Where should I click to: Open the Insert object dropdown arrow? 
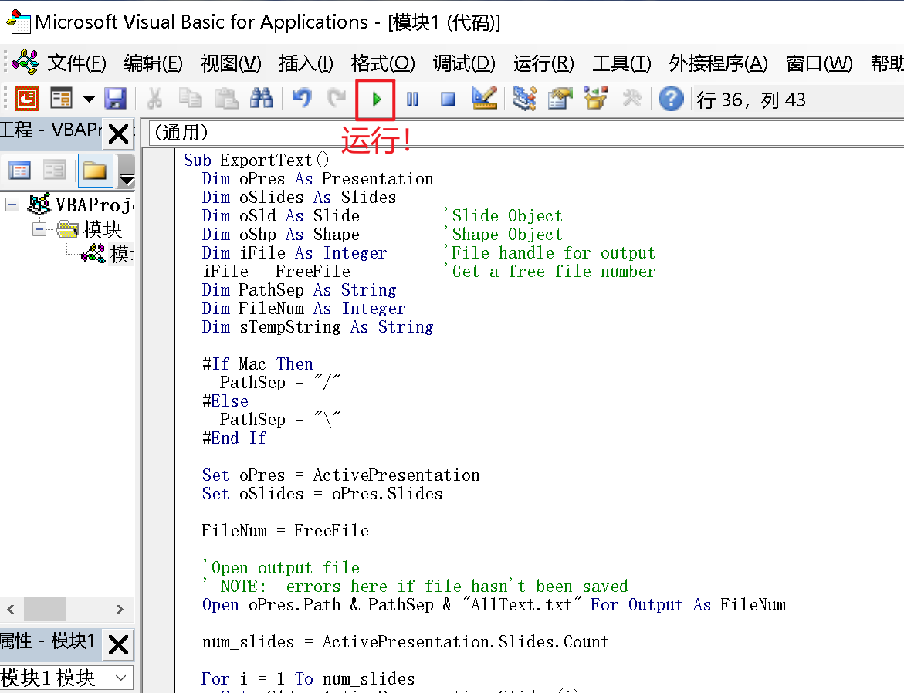(89, 99)
